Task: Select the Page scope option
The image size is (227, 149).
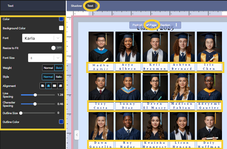Action: point(151,25)
